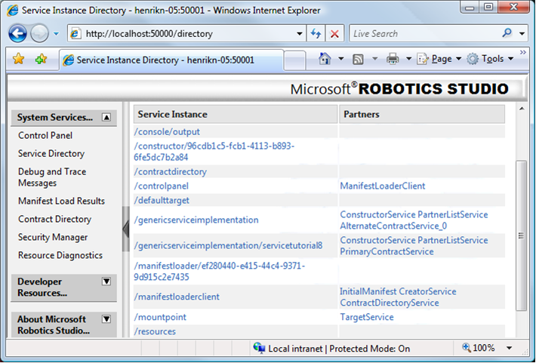Click the Favorites Center star icon
Viewport: 536px width, 363px height.
click(19, 59)
